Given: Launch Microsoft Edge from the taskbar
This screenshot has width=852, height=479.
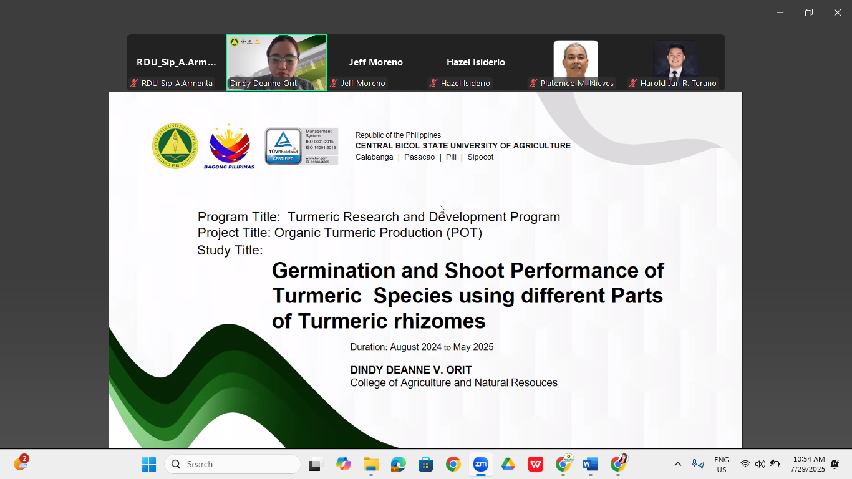Looking at the screenshot, I should pyautogui.click(x=399, y=464).
